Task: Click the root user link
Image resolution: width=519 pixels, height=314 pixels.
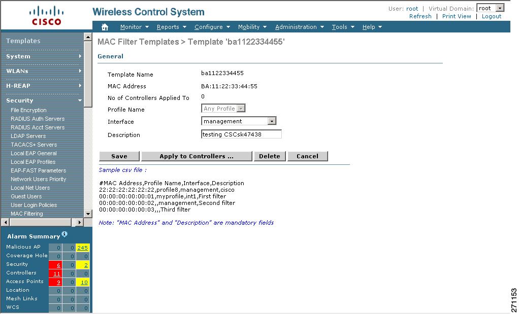Action: [412, 9]
